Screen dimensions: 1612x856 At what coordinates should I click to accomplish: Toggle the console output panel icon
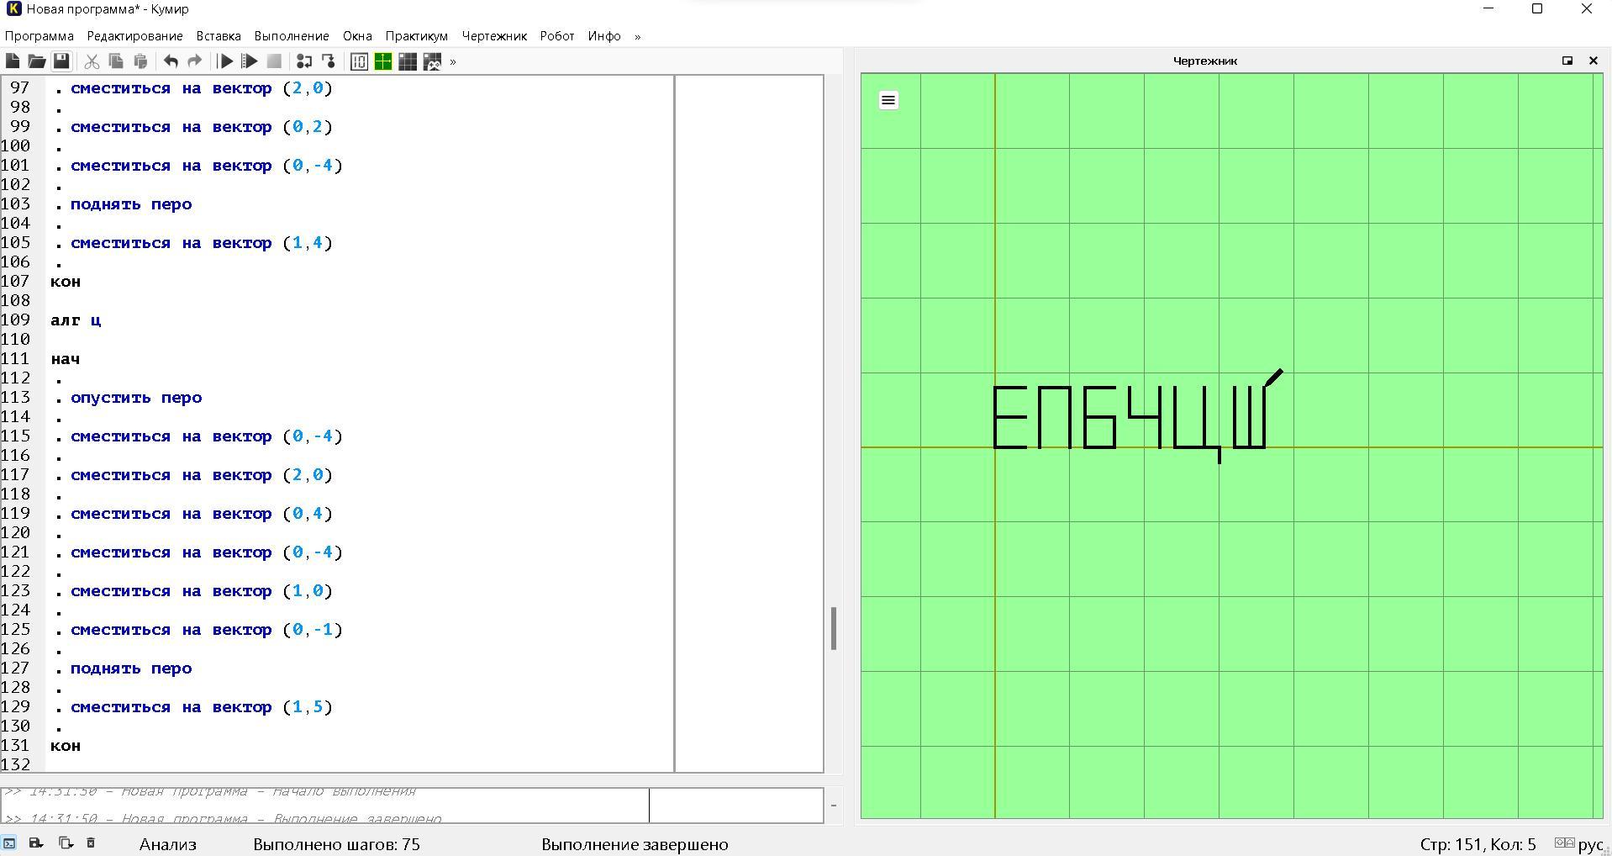click(x=9, y=843)
